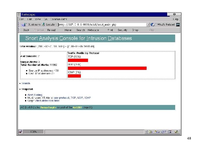Click the page proxy icon beside Location
Screen dimensions: 198x148
tap(43, 24)
